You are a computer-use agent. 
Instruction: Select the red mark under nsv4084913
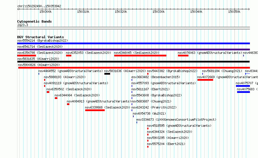coord(68,104)
